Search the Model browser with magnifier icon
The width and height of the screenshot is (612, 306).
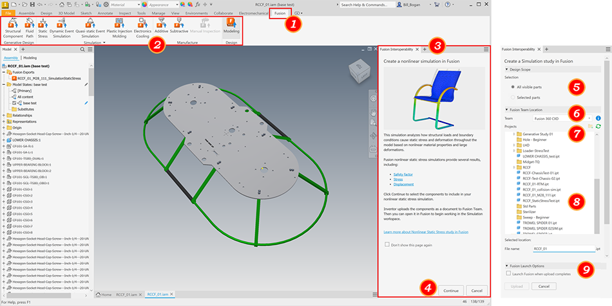pyautogui.click(x=82, y=50)
